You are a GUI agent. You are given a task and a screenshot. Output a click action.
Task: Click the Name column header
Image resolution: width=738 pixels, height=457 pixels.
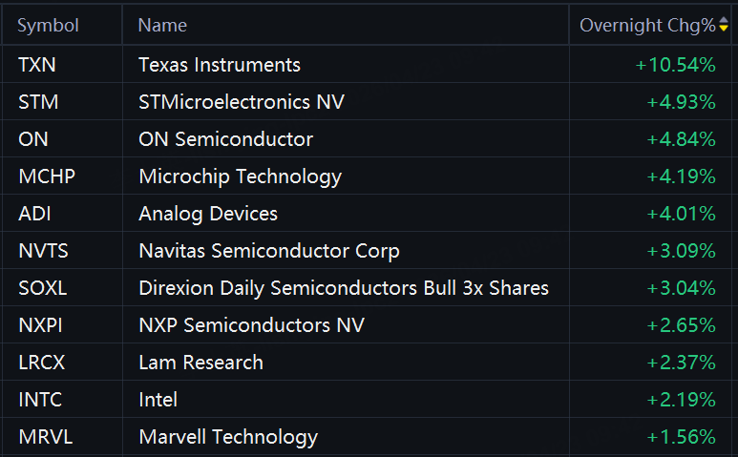point(162,26)
